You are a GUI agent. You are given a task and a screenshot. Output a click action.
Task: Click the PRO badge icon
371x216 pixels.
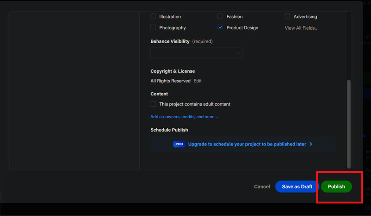[x=179, y=144]
